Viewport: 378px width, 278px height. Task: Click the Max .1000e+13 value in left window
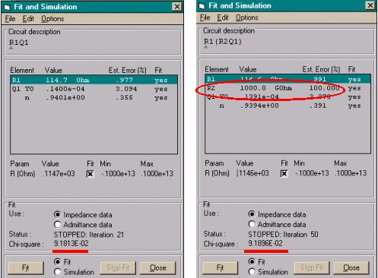point(157,174)
